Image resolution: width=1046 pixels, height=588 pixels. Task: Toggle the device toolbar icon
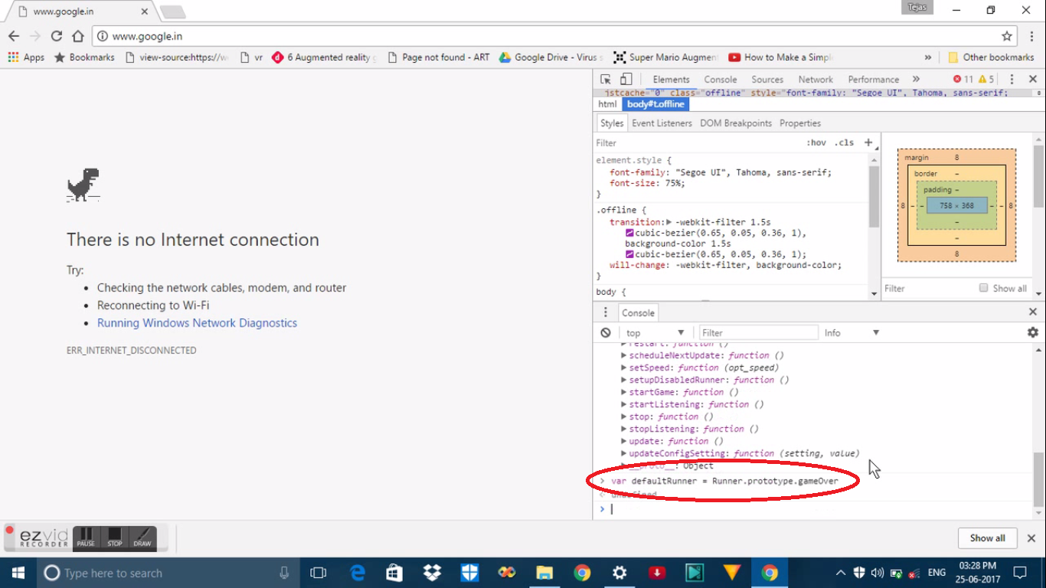coord(626,80)
